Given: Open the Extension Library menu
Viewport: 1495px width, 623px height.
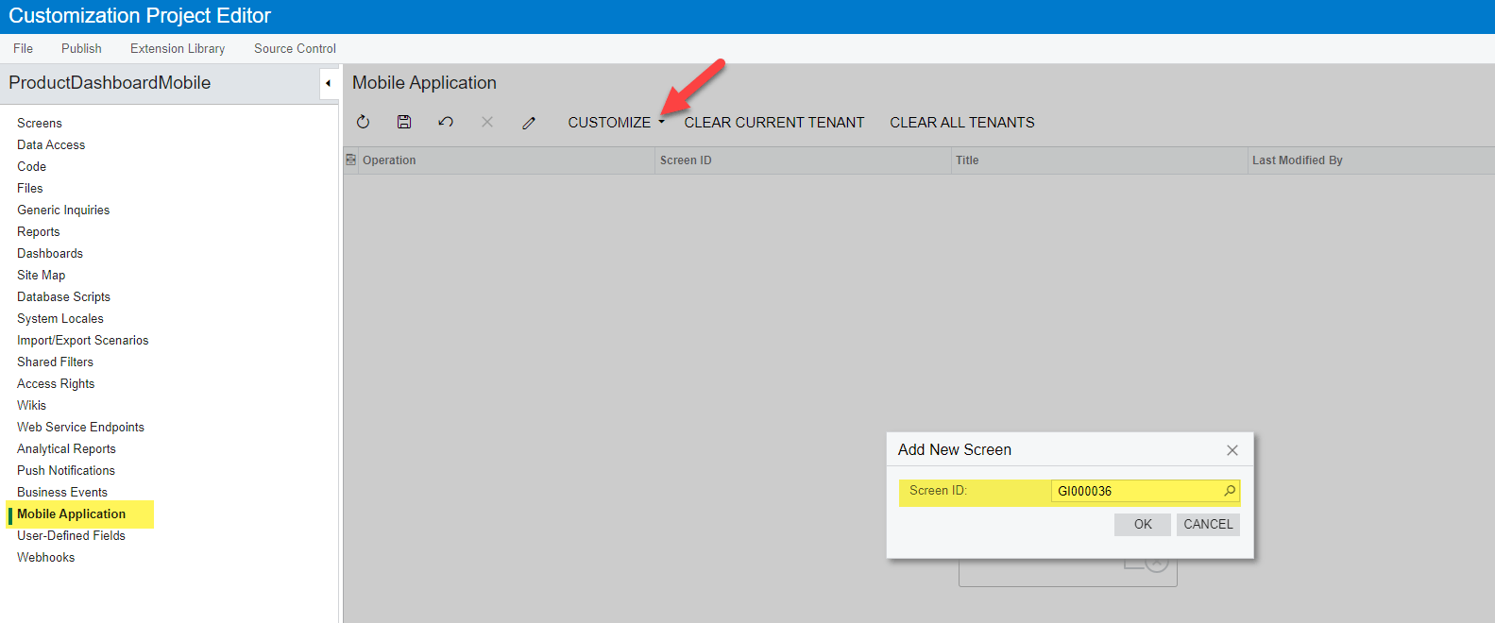Looking at the screenshot, I should pyautogui.click(x=178, y=48).
